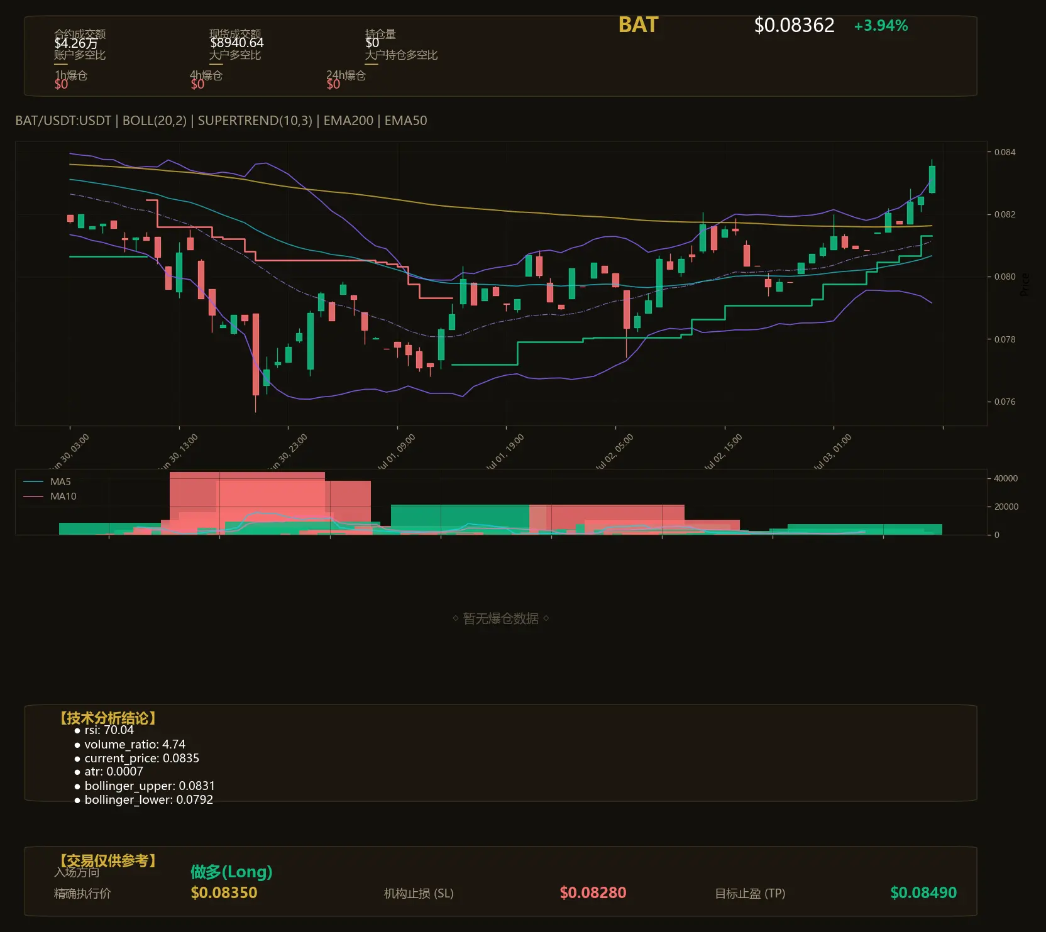Click the 账户多空比 label
Screen dimensions: 1046x932
(80, 55)
